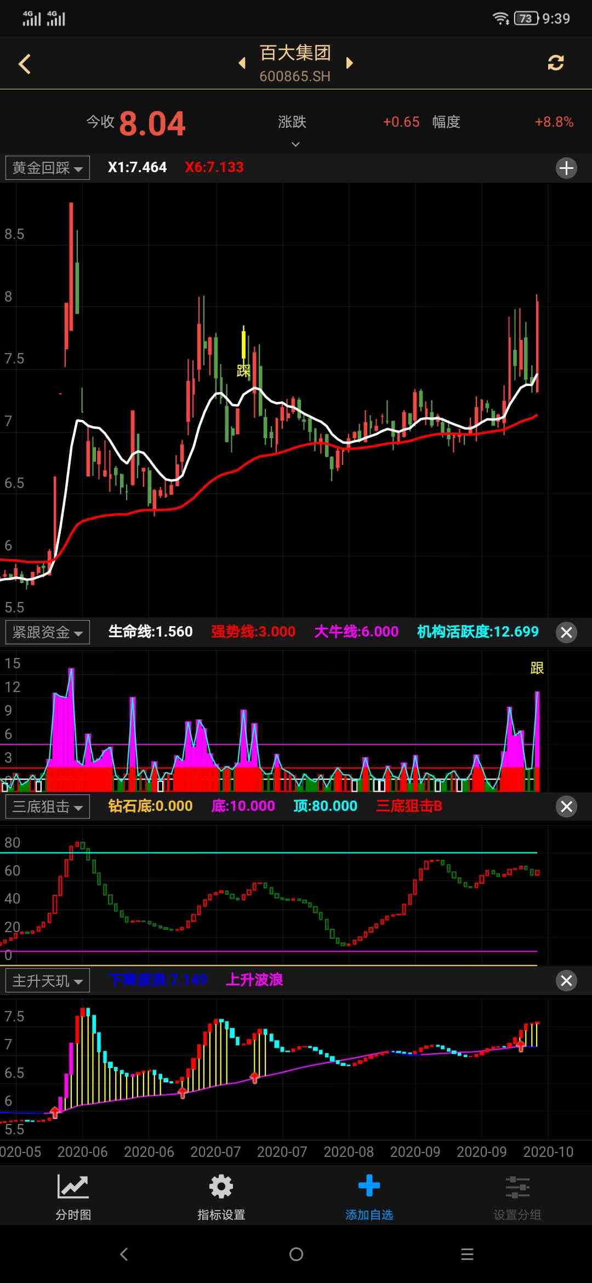Close the 主升天玑 indicator panel
Screen dimensions: 592x1283
coord(566,981)
